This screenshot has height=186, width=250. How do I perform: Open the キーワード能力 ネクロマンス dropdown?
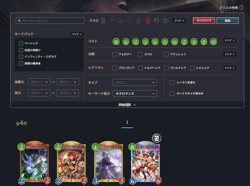click(135, 93)
